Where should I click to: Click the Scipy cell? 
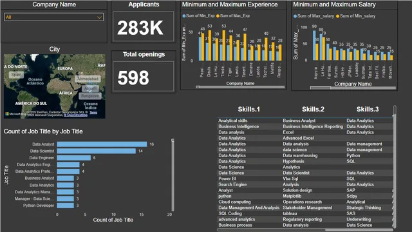click(x=351, y=196)
